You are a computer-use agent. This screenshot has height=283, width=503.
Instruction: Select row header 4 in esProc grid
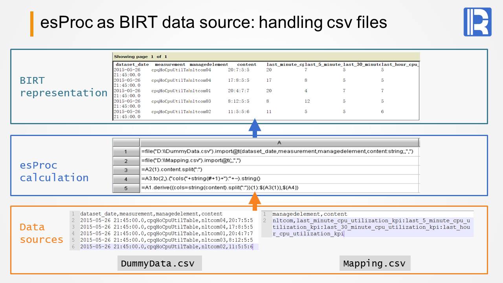point(126,179)
